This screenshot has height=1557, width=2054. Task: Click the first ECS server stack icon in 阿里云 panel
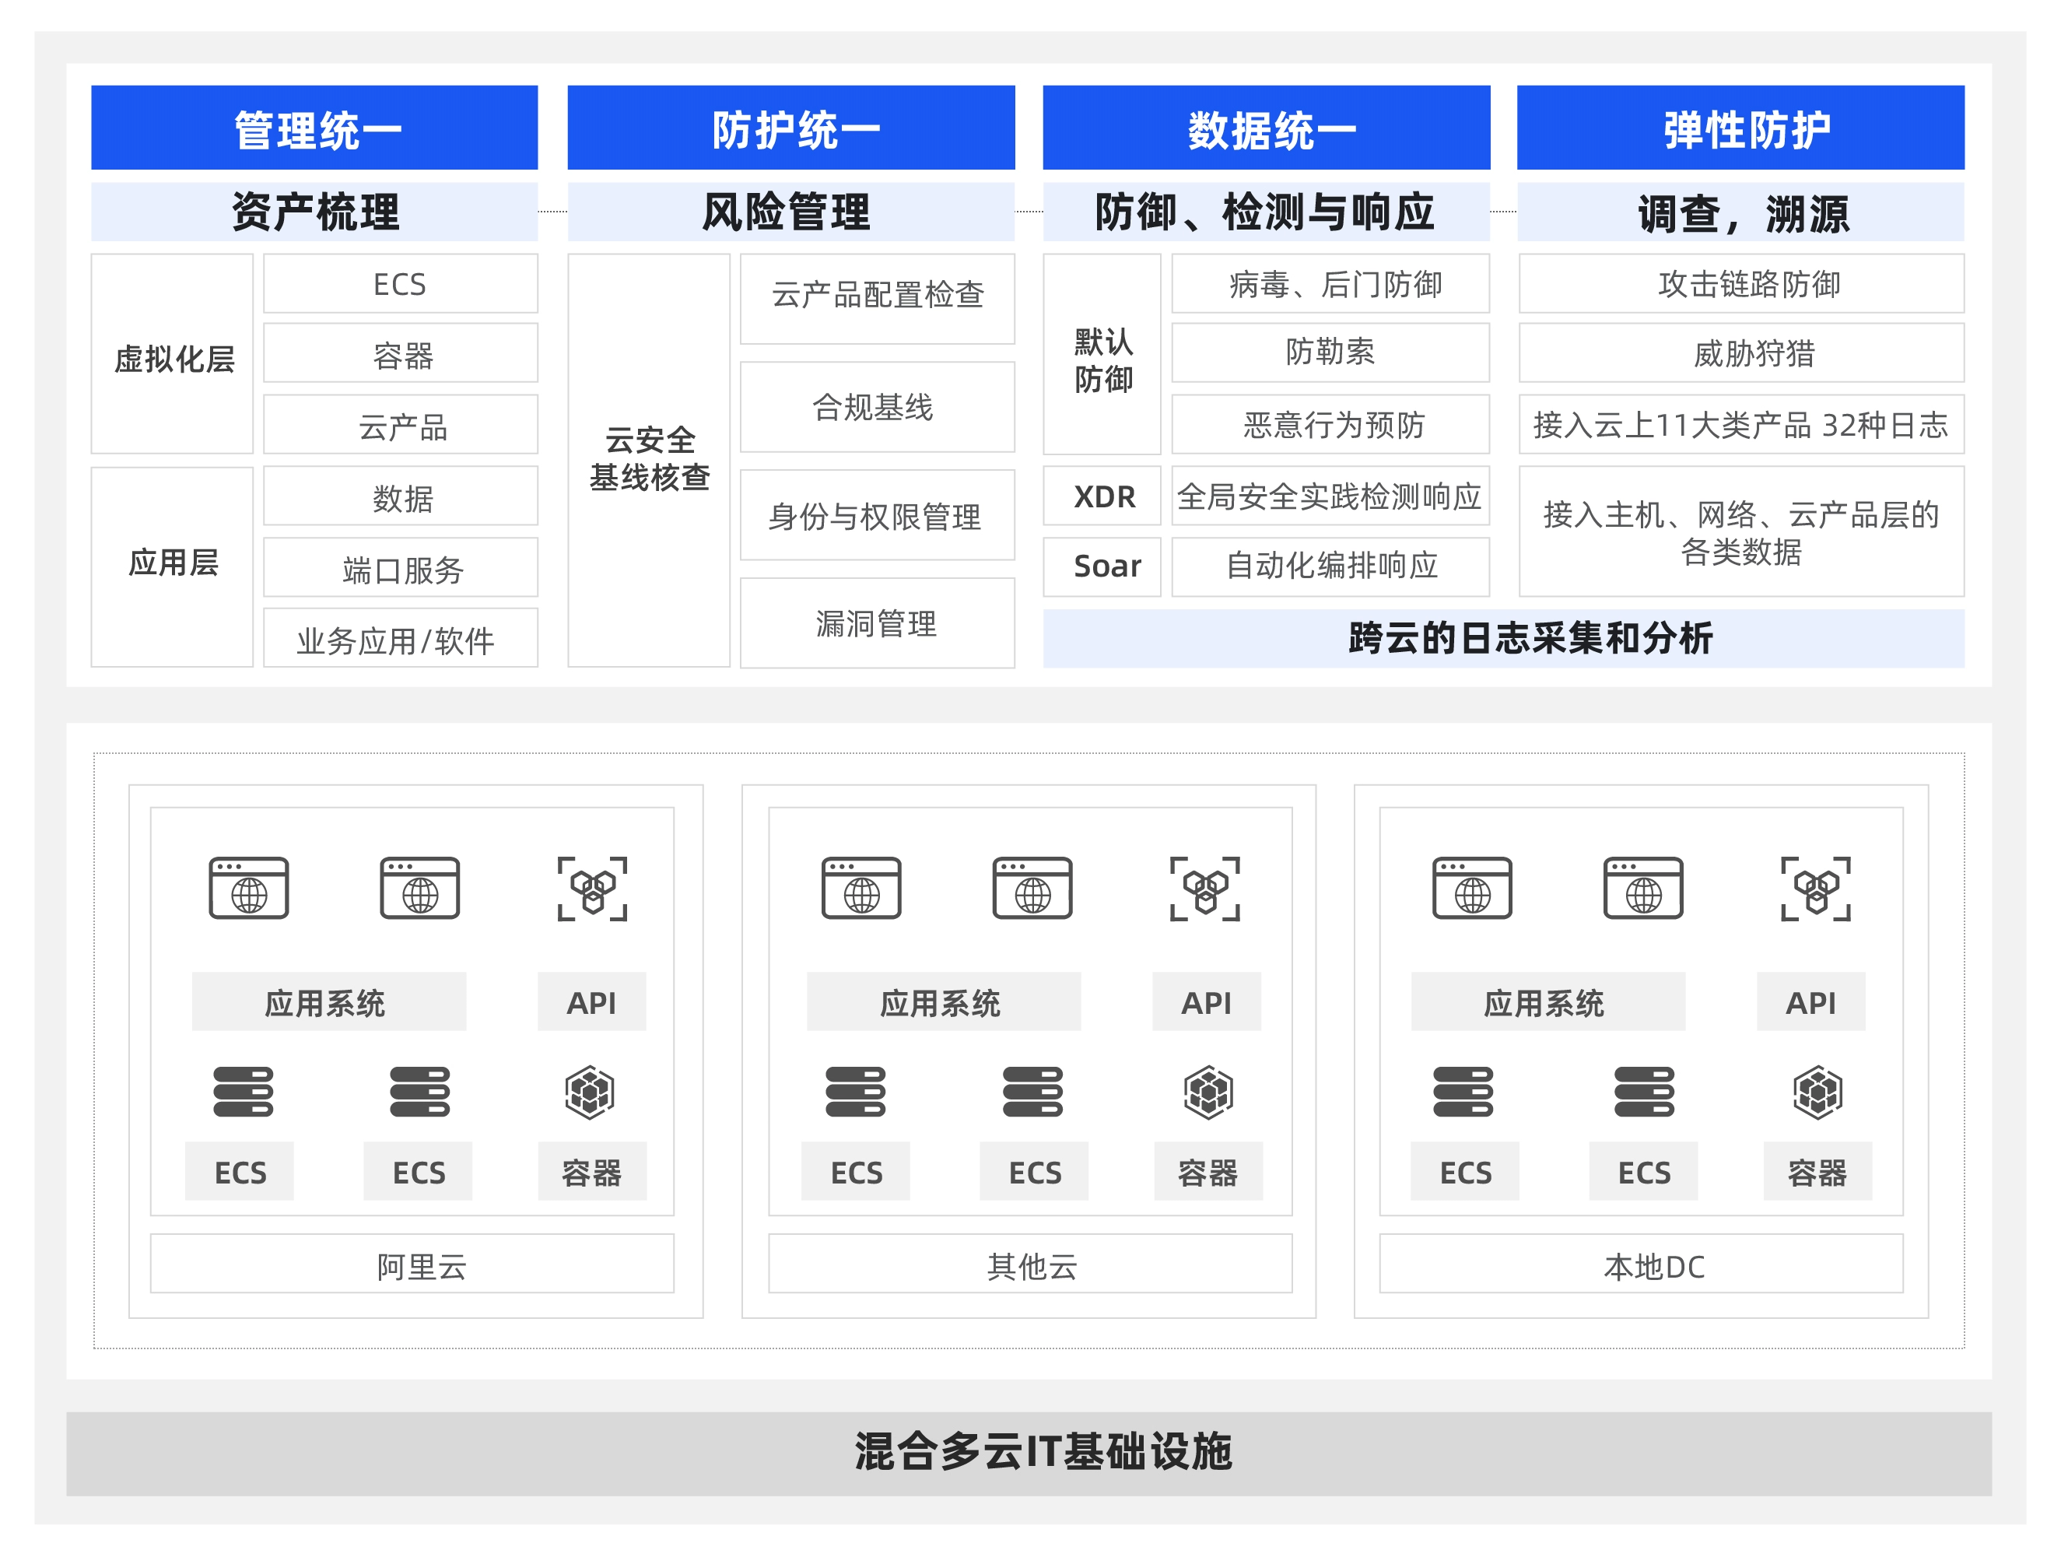coord(244,1092)
